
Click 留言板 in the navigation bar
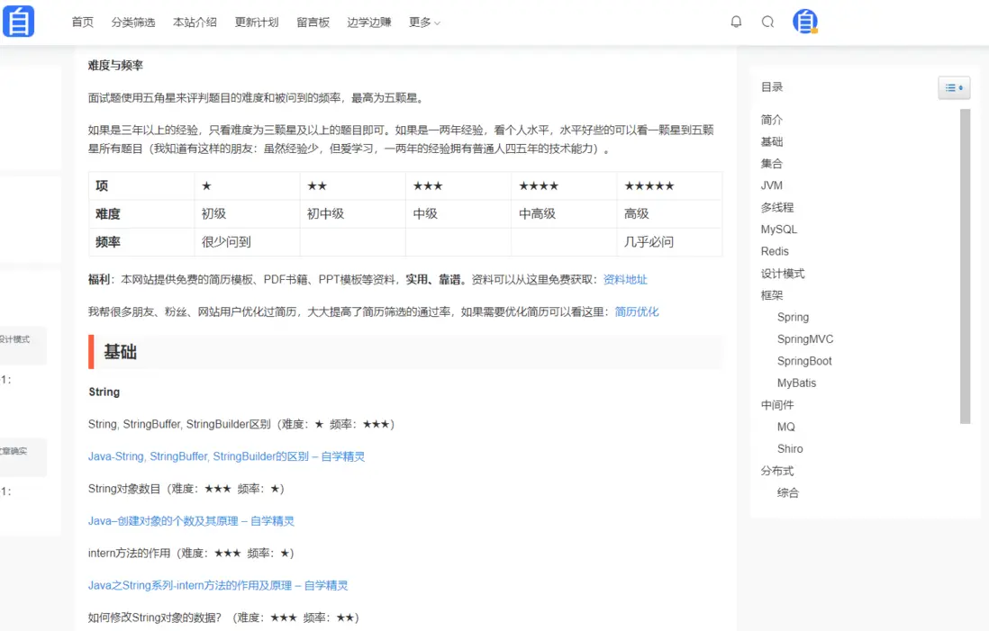[x=313, y=23]
